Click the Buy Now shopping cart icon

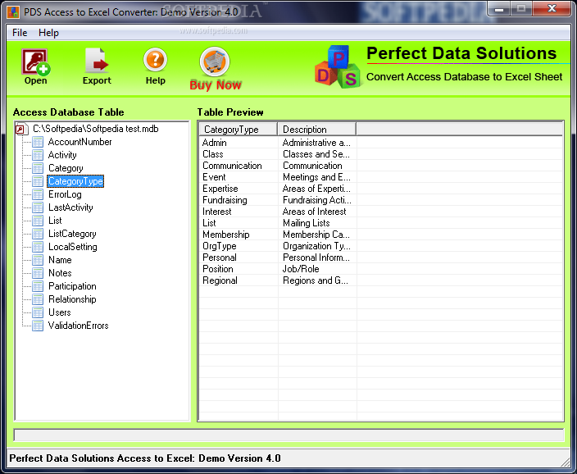[215, 62]
